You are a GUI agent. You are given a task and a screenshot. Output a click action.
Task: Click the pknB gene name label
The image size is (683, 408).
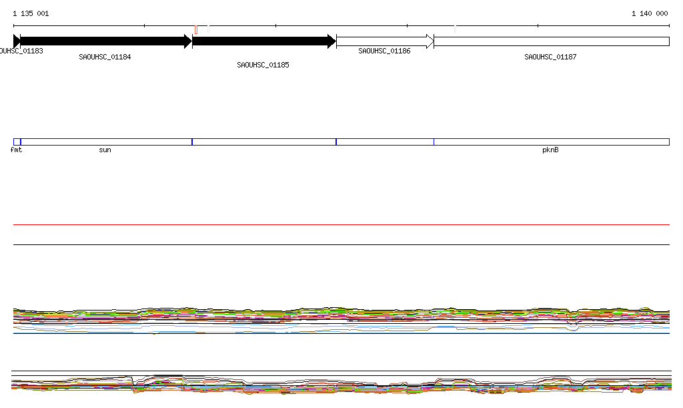click(x=550, y=150)
